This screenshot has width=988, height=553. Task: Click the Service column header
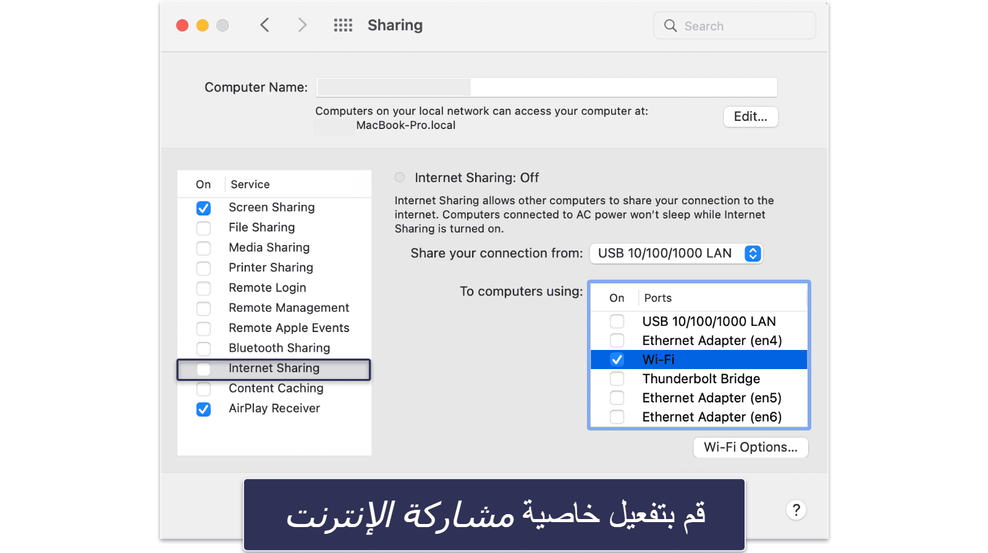pos(250,184)
